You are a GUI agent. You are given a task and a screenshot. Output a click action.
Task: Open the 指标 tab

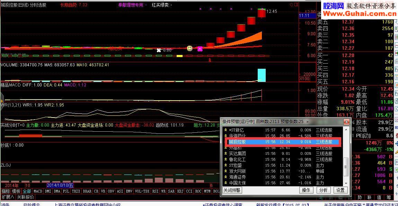pos(6,191)
